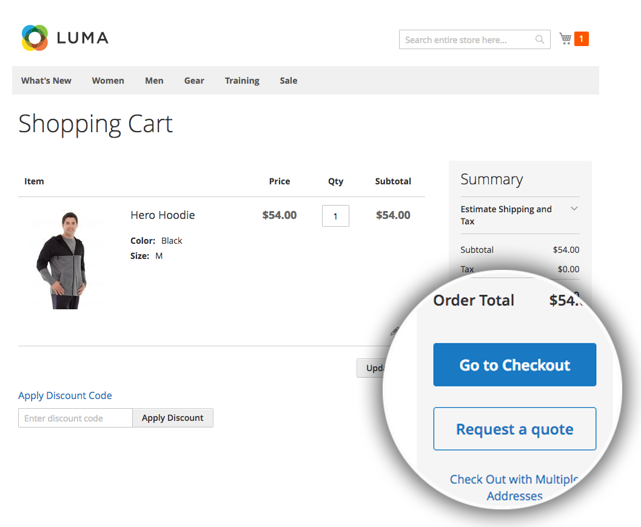Select the Training menu item
Screen dimensions: 641x527
pyautogui.click(x=242, y=81)
